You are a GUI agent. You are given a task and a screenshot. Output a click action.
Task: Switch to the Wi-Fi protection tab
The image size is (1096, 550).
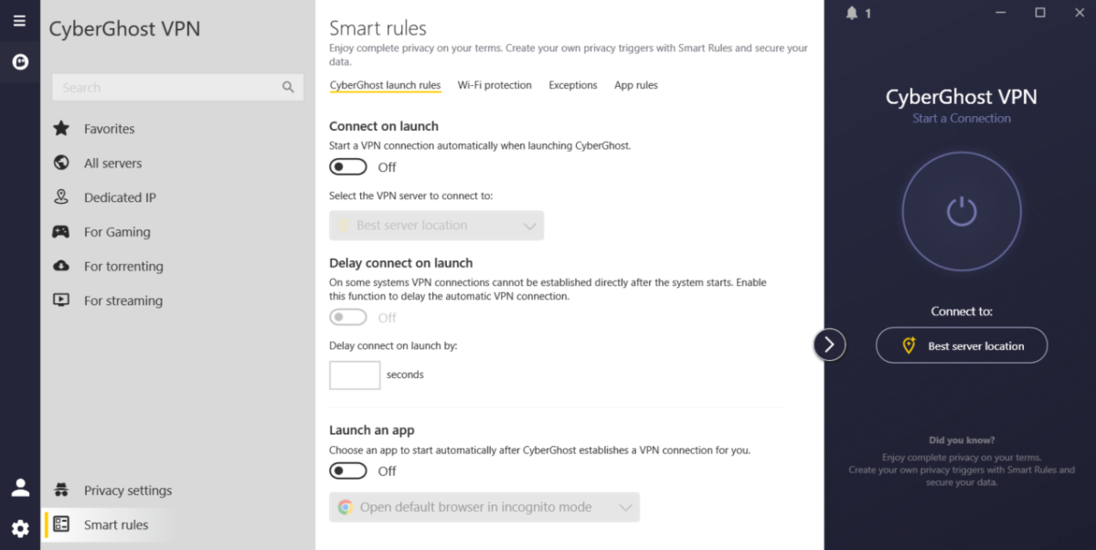click(x=495, y=85)
